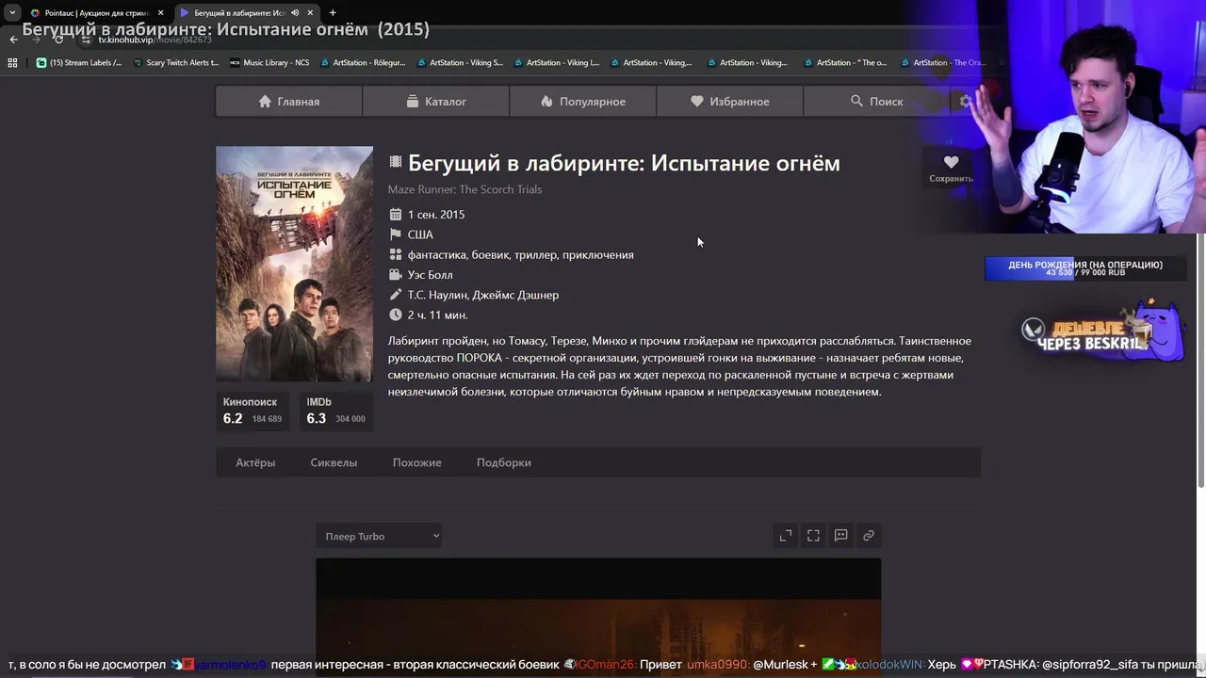Click writer Джеймс Дэшнер
Screen dimensions: 1206x678
coord(515,295)
